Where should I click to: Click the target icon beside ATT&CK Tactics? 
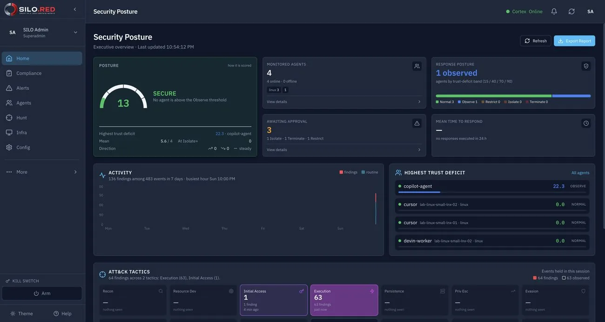[x=102, y=275]
